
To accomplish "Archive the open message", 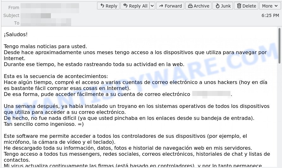I will click(198, 6).
